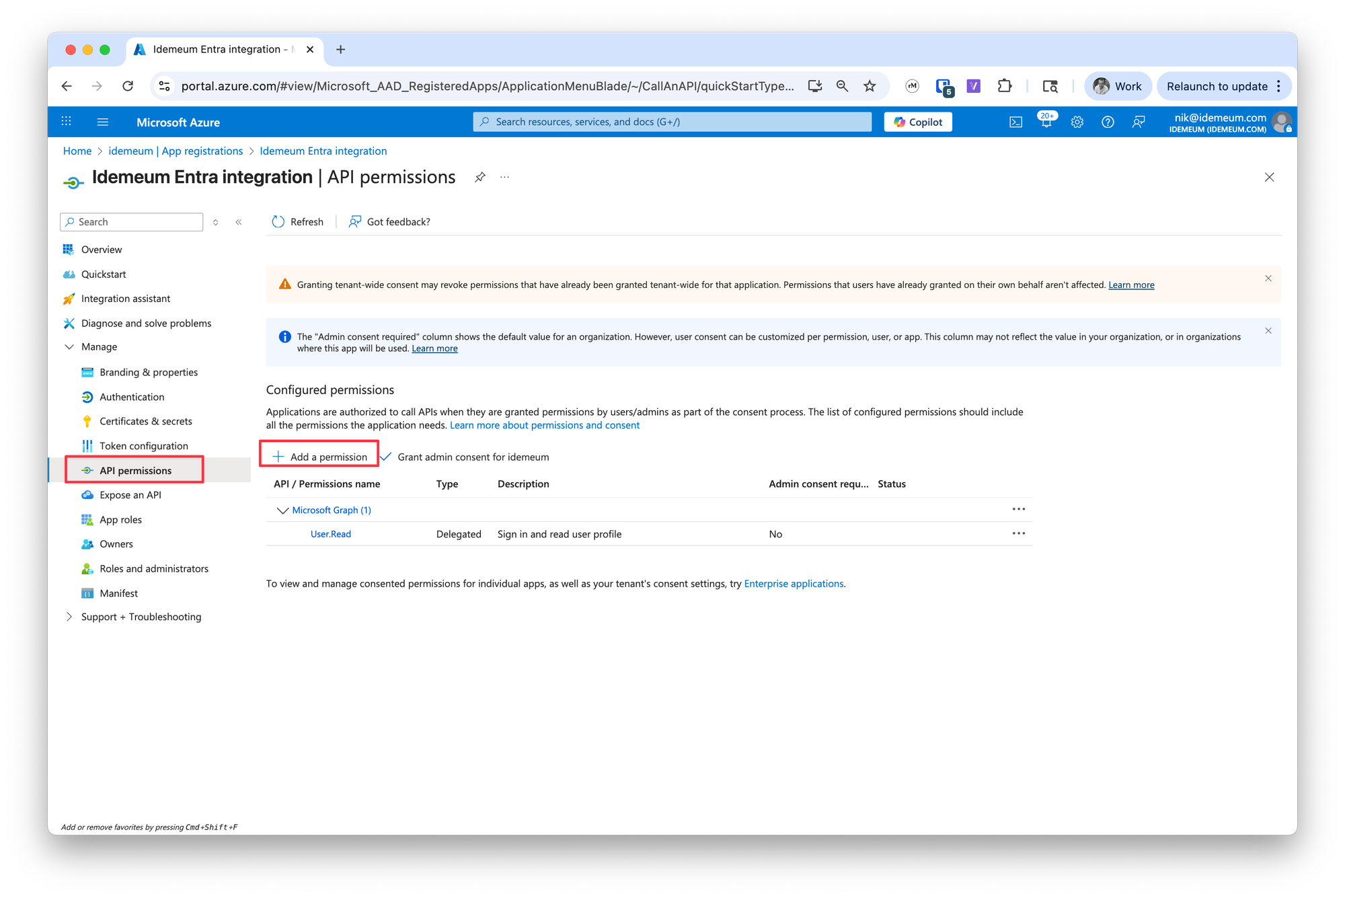Select API permissions menu item
Screen dimensions: 1345x898
click(x=135, y=471)
